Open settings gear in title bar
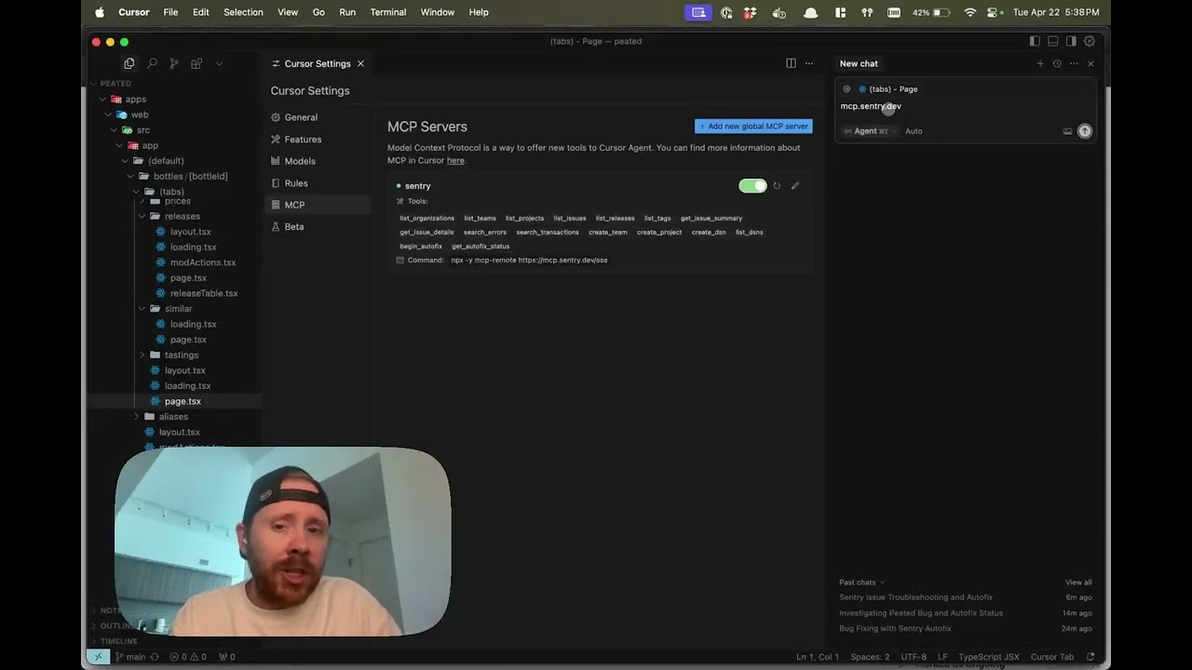This screenshot has width=1192, height=670. click(1090, 41)
